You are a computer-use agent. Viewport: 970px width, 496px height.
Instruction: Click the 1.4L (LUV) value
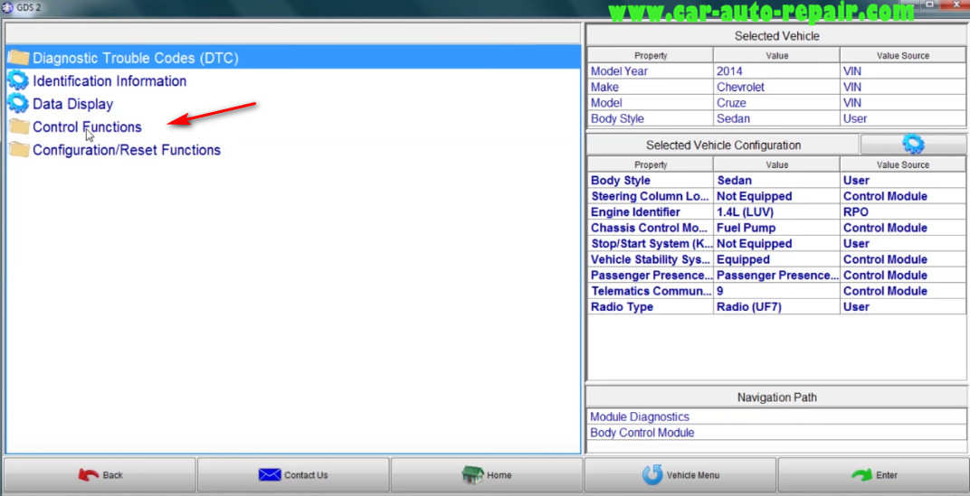point(776,212)
